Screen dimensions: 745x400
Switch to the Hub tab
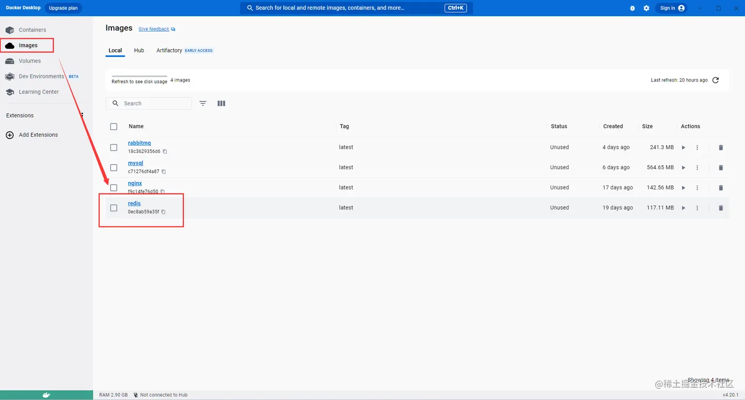pos(139,51)
